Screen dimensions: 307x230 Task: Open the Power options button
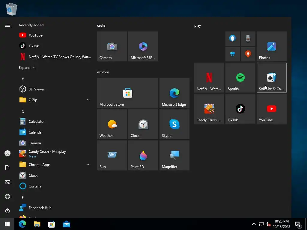point(7,211)
